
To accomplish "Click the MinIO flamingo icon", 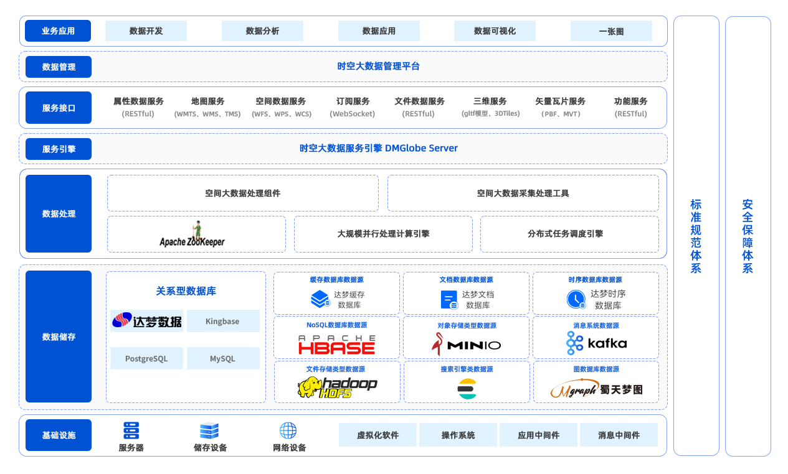I will 436,344.
